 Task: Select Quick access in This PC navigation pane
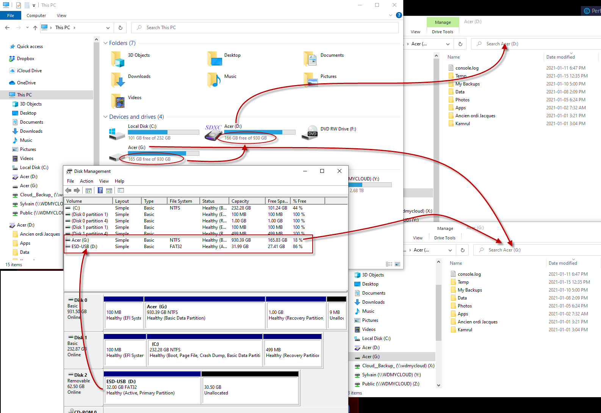[30, 47]
